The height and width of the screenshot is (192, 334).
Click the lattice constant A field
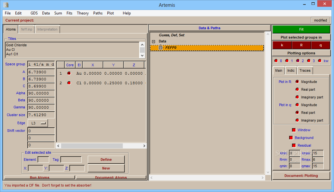pos(41,72)
